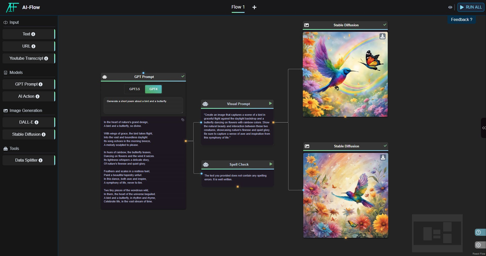Image resolution: width=486 pixels, height=256 pixels.
Task: Download the bottom Stable Diffusion image
Action: 383,158
